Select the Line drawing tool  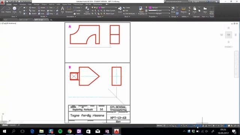tap(3, 9)
